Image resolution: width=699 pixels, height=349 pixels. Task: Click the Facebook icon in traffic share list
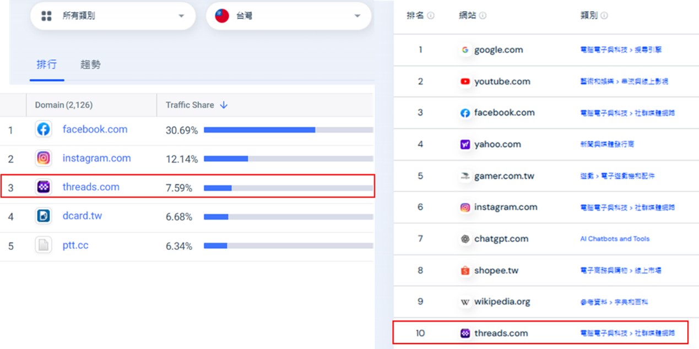coord(44,129)
